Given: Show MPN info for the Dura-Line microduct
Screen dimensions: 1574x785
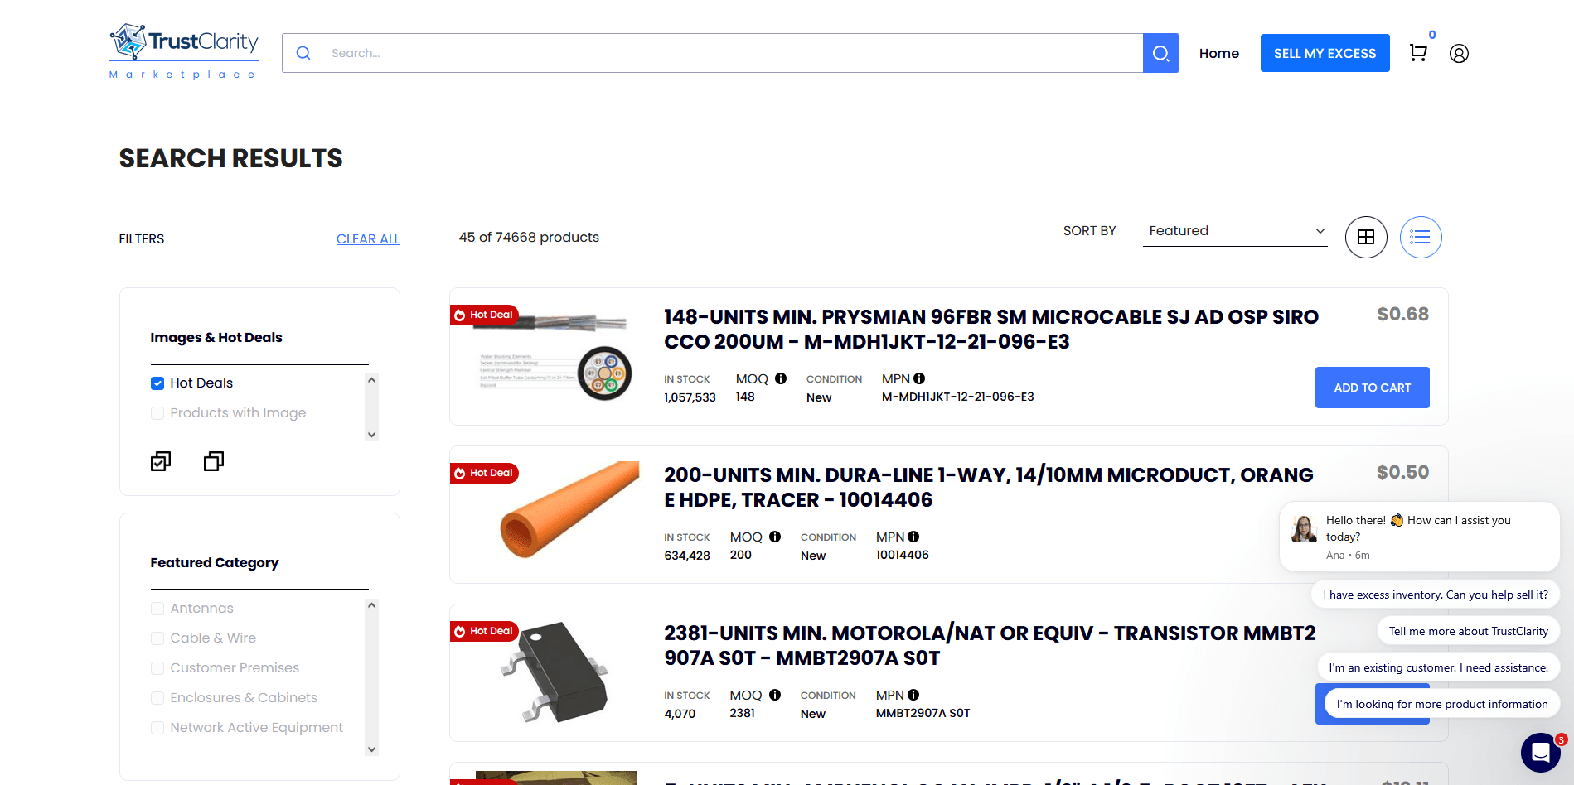Looking at the screenshot, I should [x=913, y=537].
